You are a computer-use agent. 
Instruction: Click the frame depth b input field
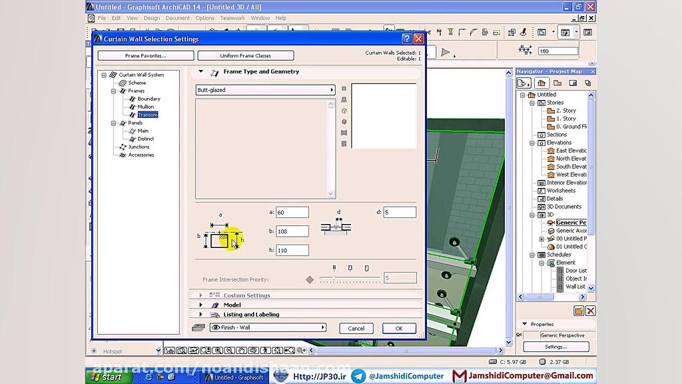(292, 231)
